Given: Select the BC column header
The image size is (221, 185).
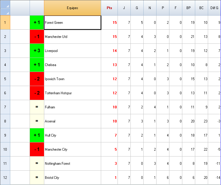Looking at the screenshot, I should pyautogui.click(x=201, y=8).
